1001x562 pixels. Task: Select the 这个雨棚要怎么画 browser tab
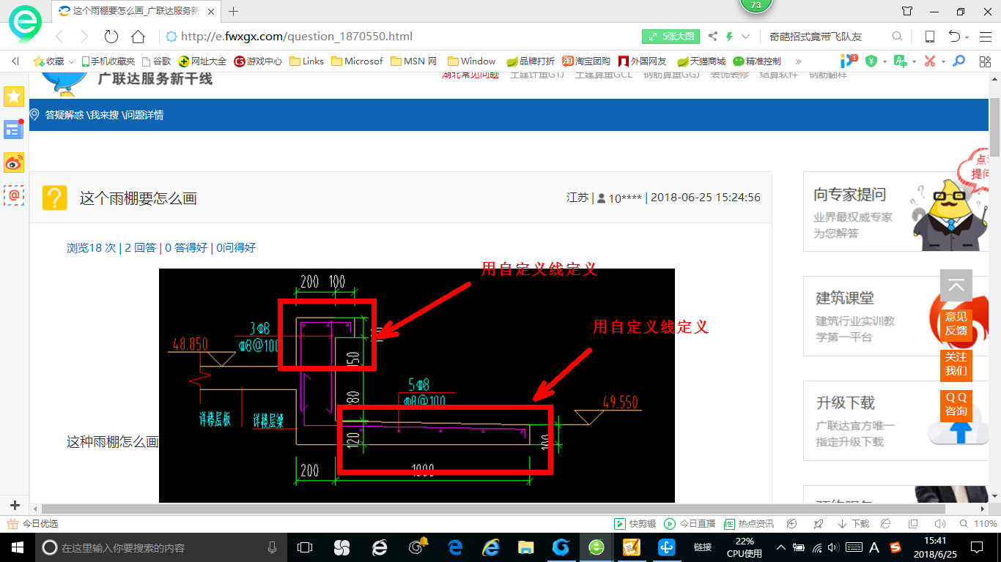point(136,11)
